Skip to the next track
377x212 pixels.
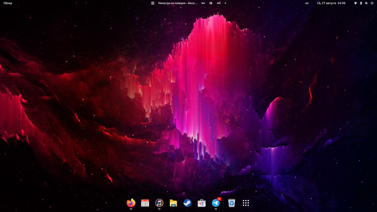coord(219,3)
